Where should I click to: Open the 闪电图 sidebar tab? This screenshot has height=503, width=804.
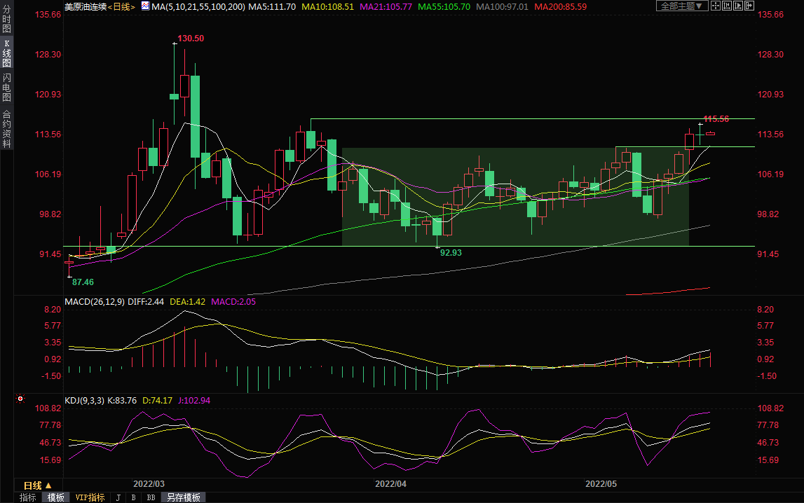[6, 87]
